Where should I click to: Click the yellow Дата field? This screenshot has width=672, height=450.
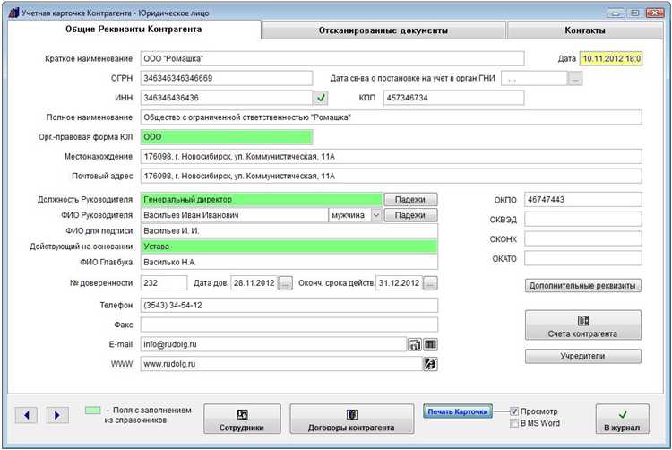[611, 58]
